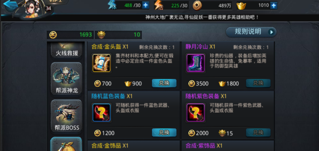The image size is (319, 151).
Task: Click the blue back arrow icon
Action: 11,6
